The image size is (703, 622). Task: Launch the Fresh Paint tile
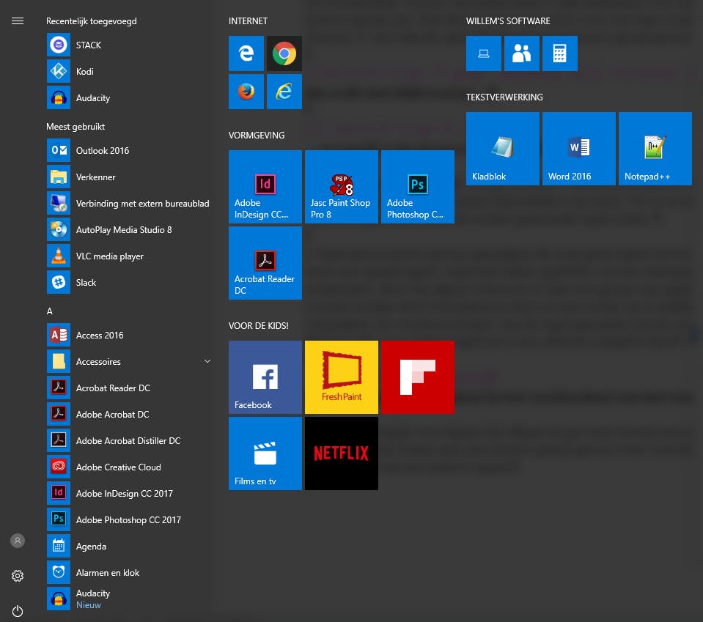(x=341, y=377)
